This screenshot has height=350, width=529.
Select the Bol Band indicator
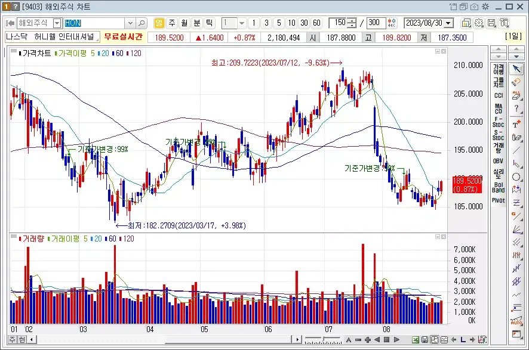[499, 187]
